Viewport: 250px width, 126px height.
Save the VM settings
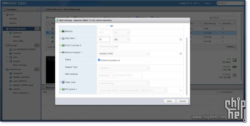tap(169, 101)
